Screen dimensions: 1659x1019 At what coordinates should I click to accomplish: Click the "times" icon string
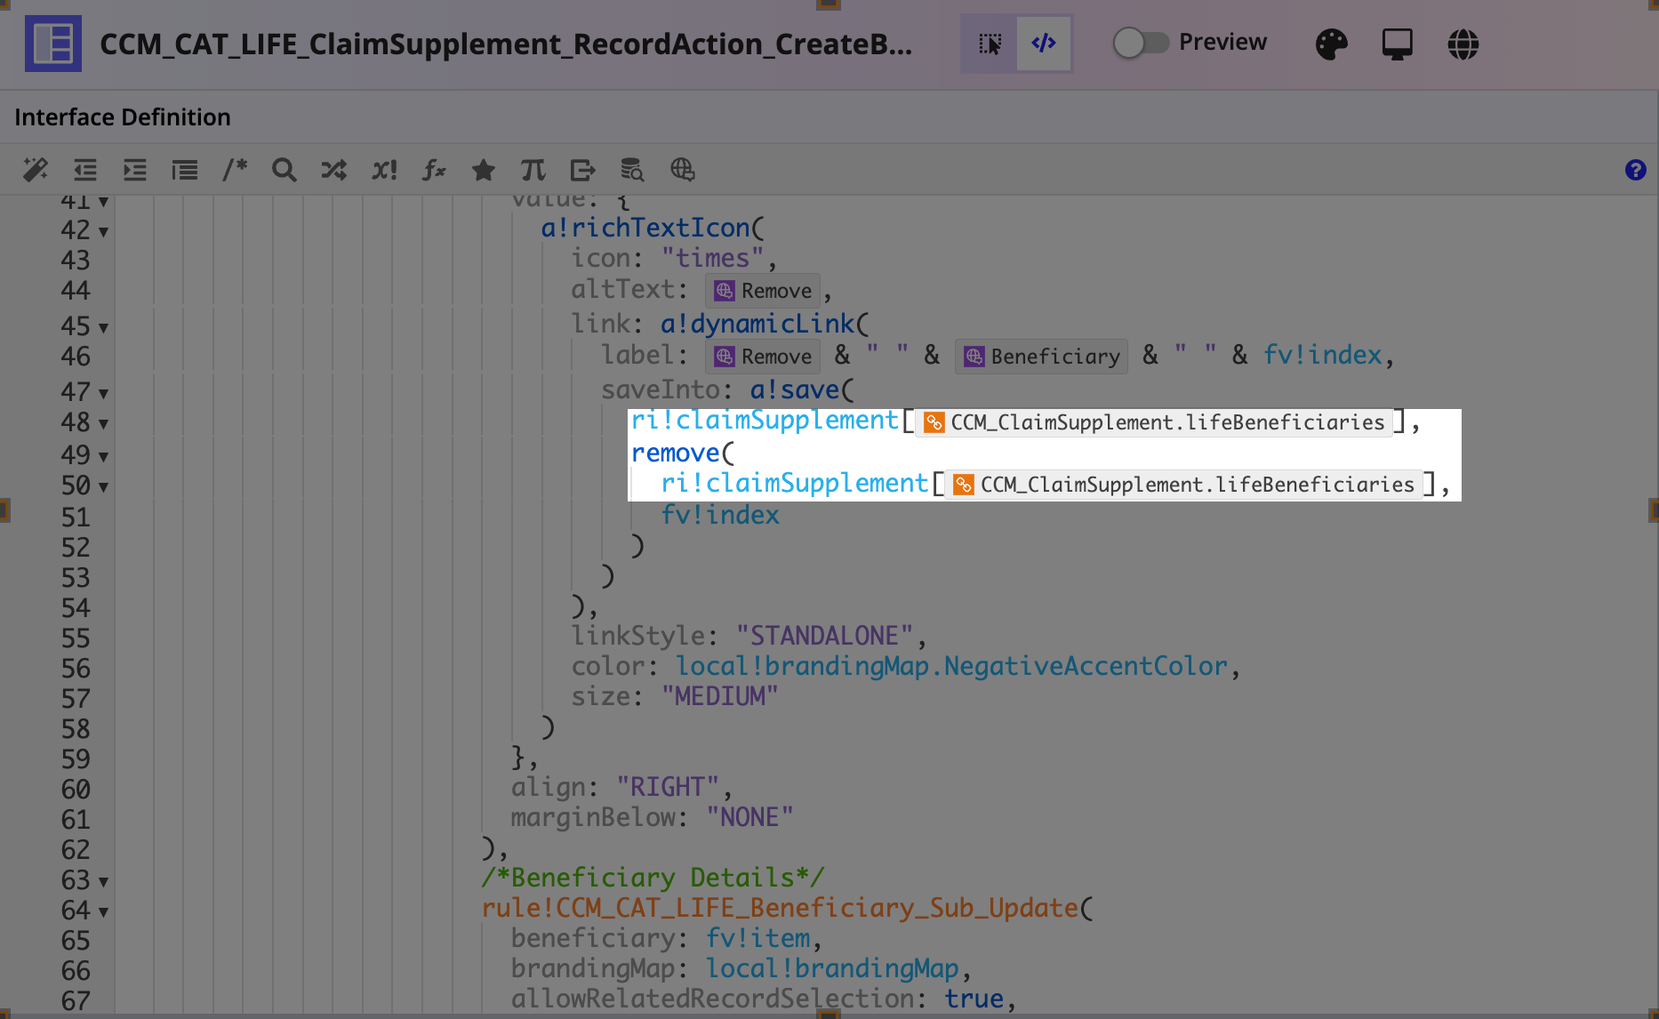(713, 258)
